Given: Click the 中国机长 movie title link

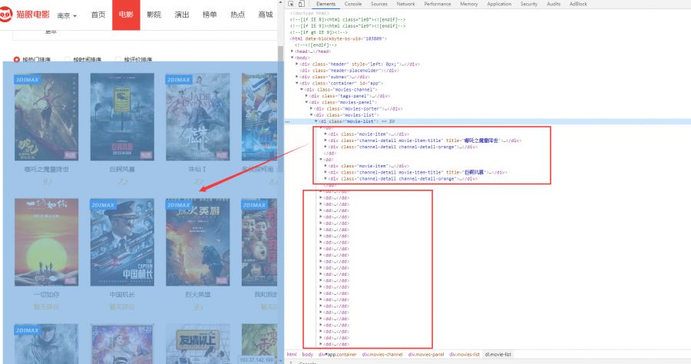Looking at the screenshot, I should (122, 294).
